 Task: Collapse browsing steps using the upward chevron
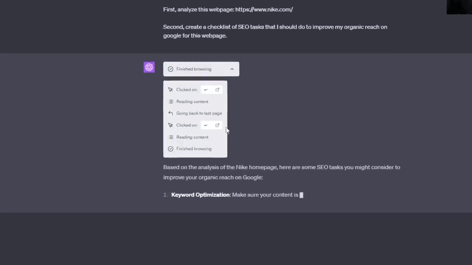coord(232,69)
